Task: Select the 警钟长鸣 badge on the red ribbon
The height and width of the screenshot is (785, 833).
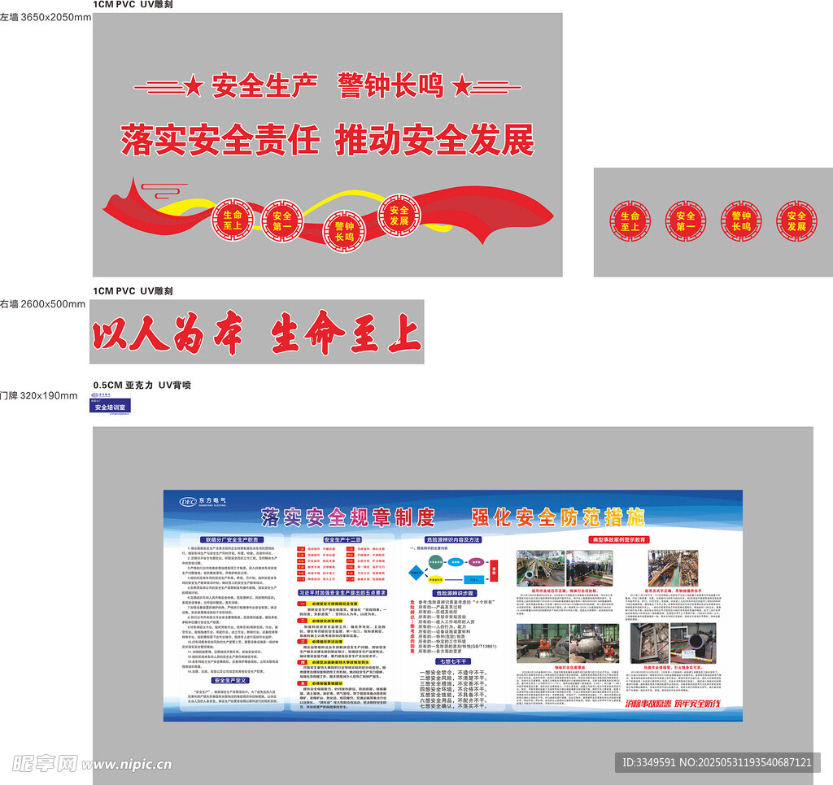Action: 344,231
